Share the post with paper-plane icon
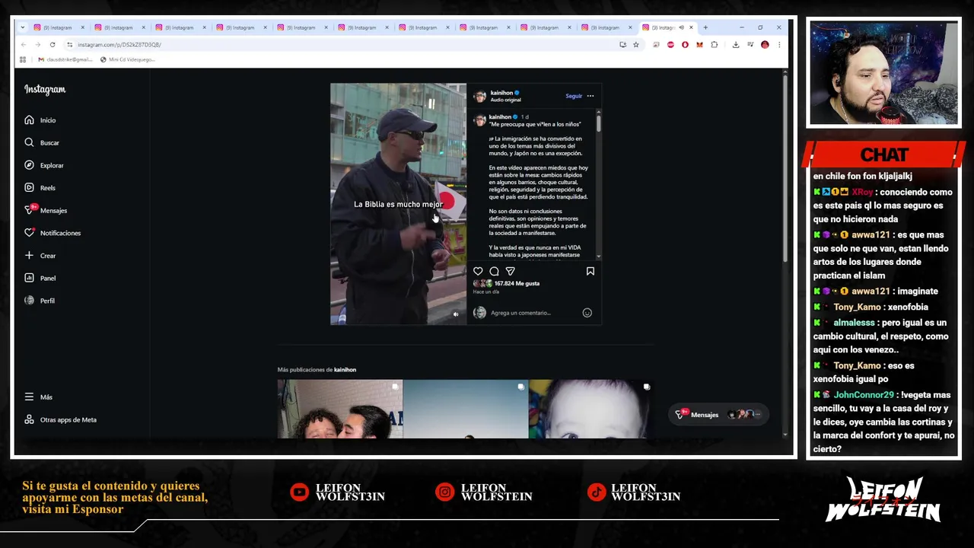 click(x=511, y=271)
